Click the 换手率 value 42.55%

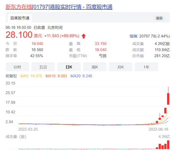36,56
